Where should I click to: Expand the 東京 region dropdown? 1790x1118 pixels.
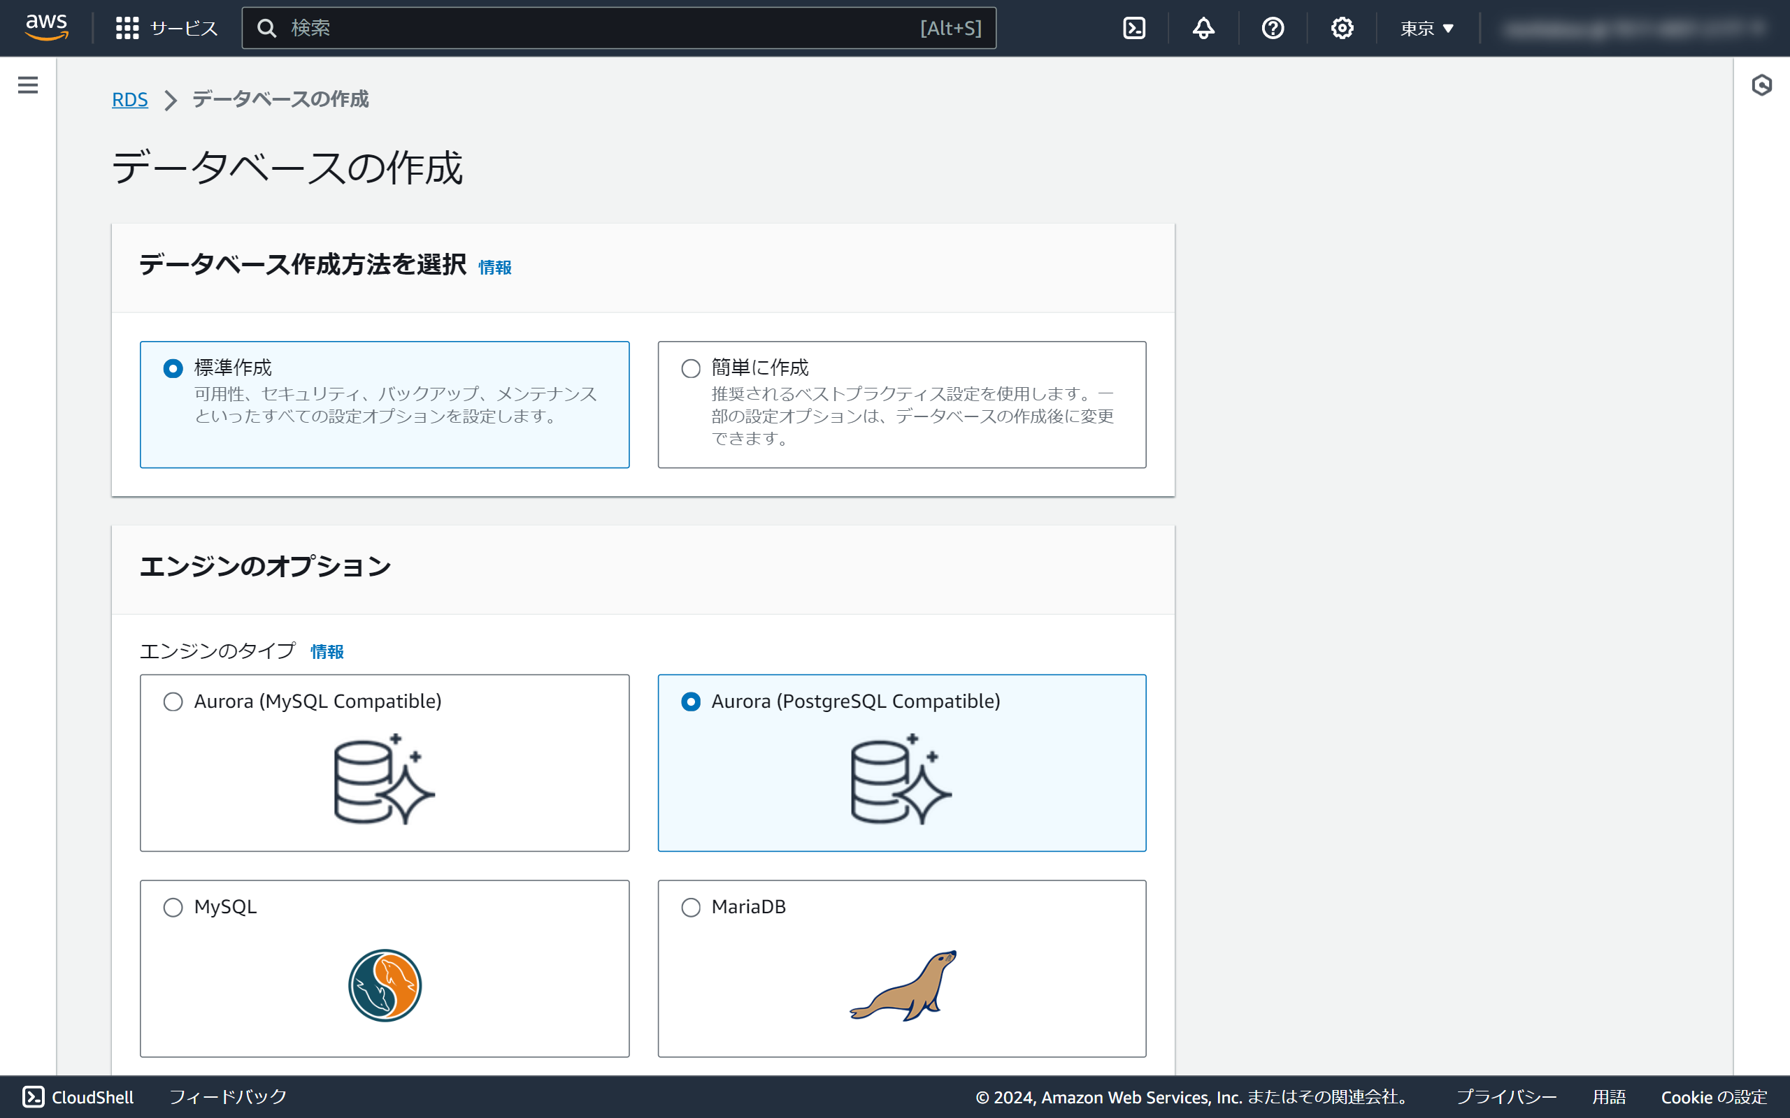(1427, 28)
